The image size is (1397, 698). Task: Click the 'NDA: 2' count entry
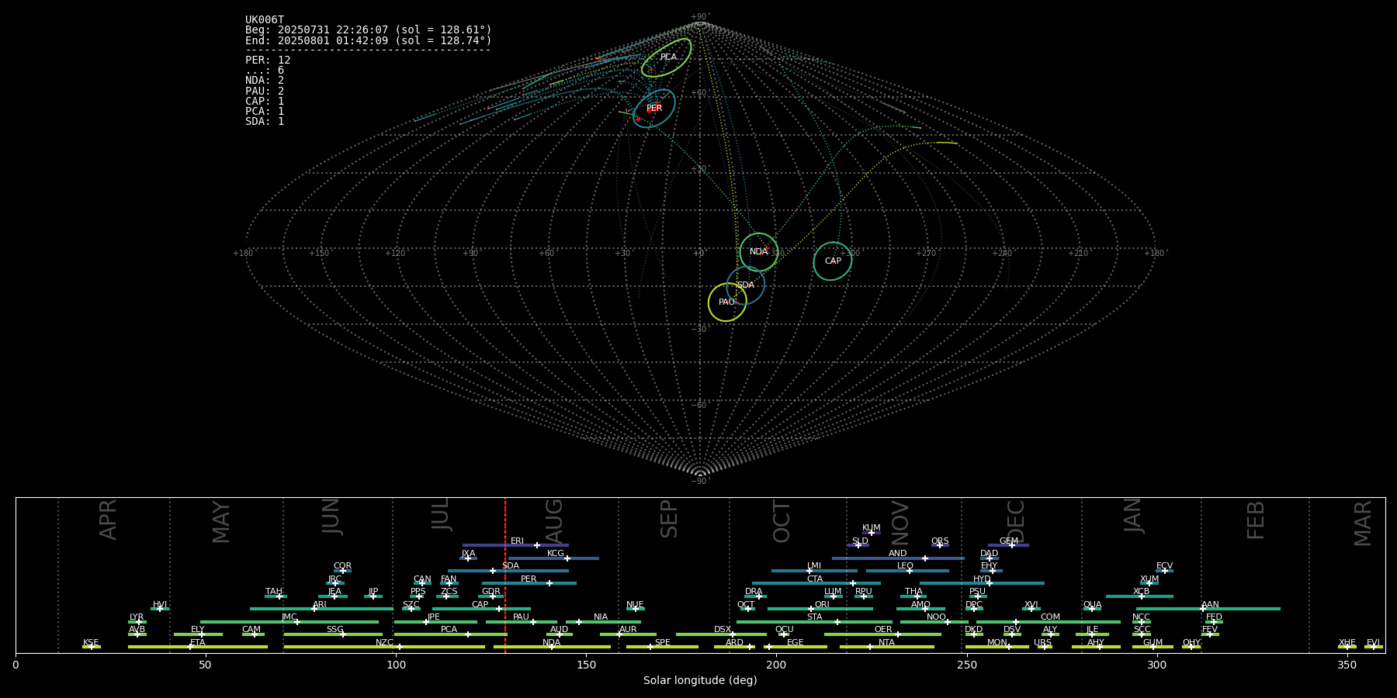[265, 81]
